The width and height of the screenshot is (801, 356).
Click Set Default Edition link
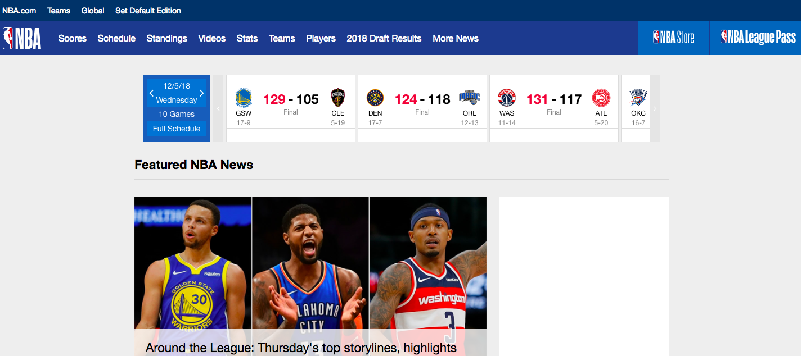(x=148, y=11)
